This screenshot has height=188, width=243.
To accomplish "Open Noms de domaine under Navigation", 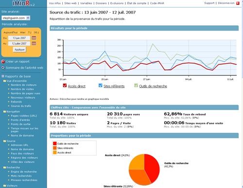I will pyautogui.click(x=22, y=135).
